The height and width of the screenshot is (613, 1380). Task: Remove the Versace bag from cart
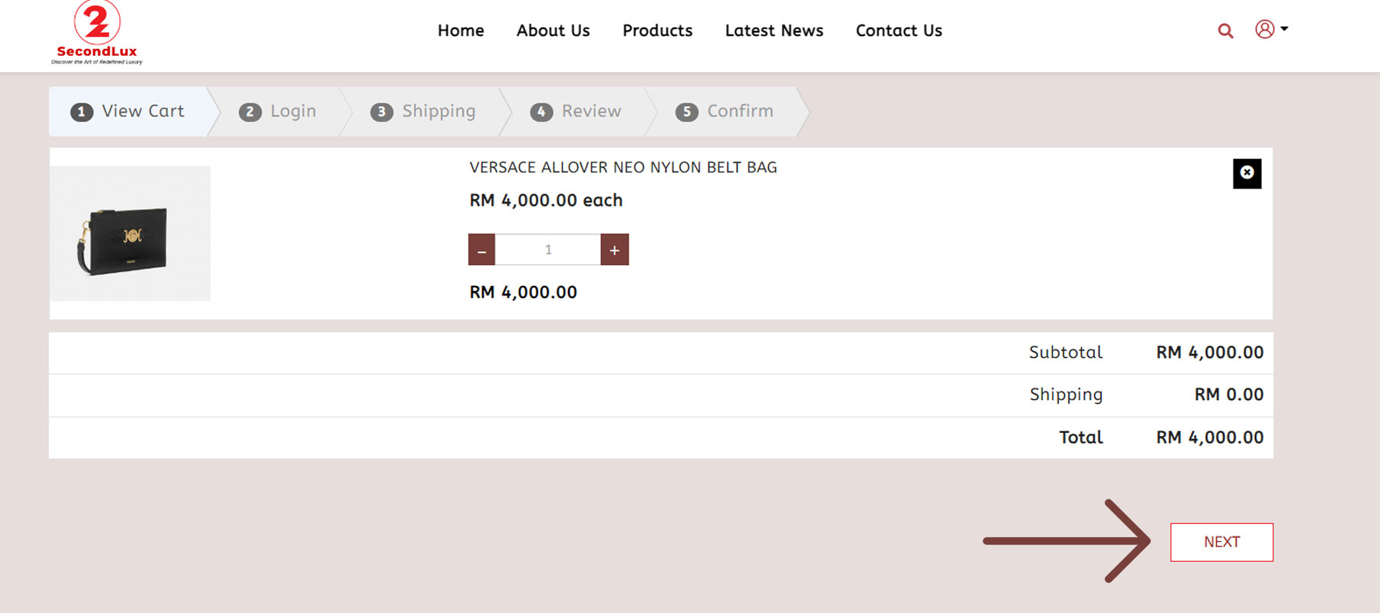[1247, 173]
